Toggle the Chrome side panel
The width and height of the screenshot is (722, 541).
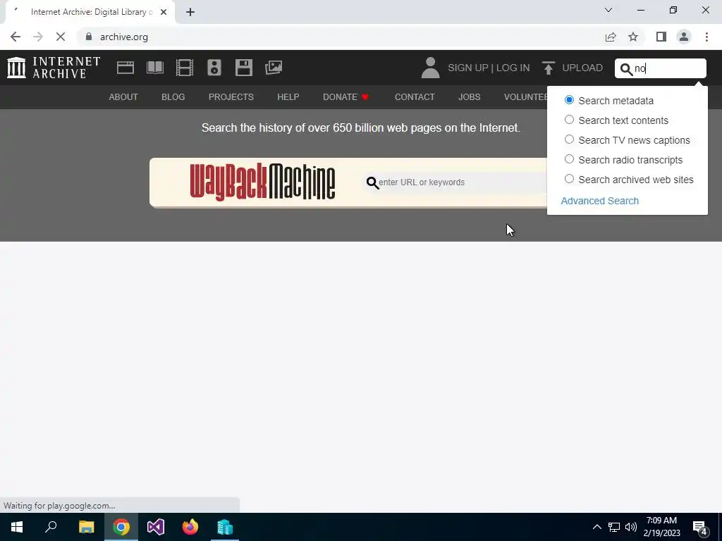pos(661,37)
